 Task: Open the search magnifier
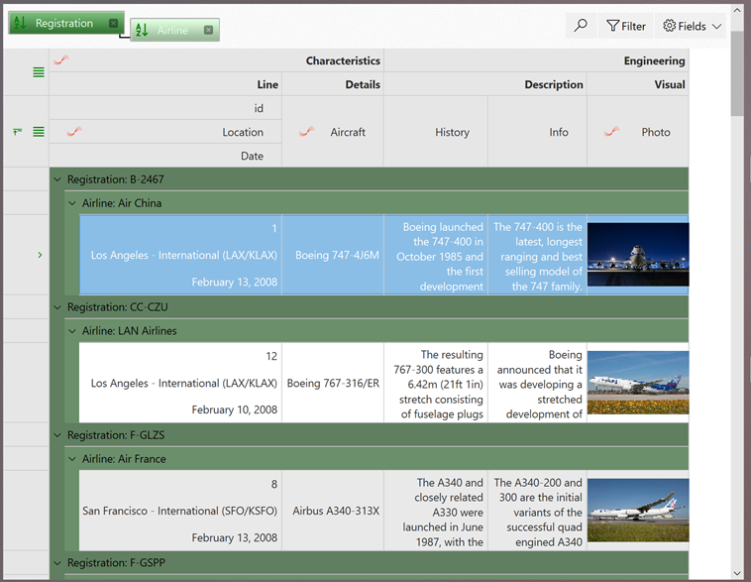[x=581, y=26]
